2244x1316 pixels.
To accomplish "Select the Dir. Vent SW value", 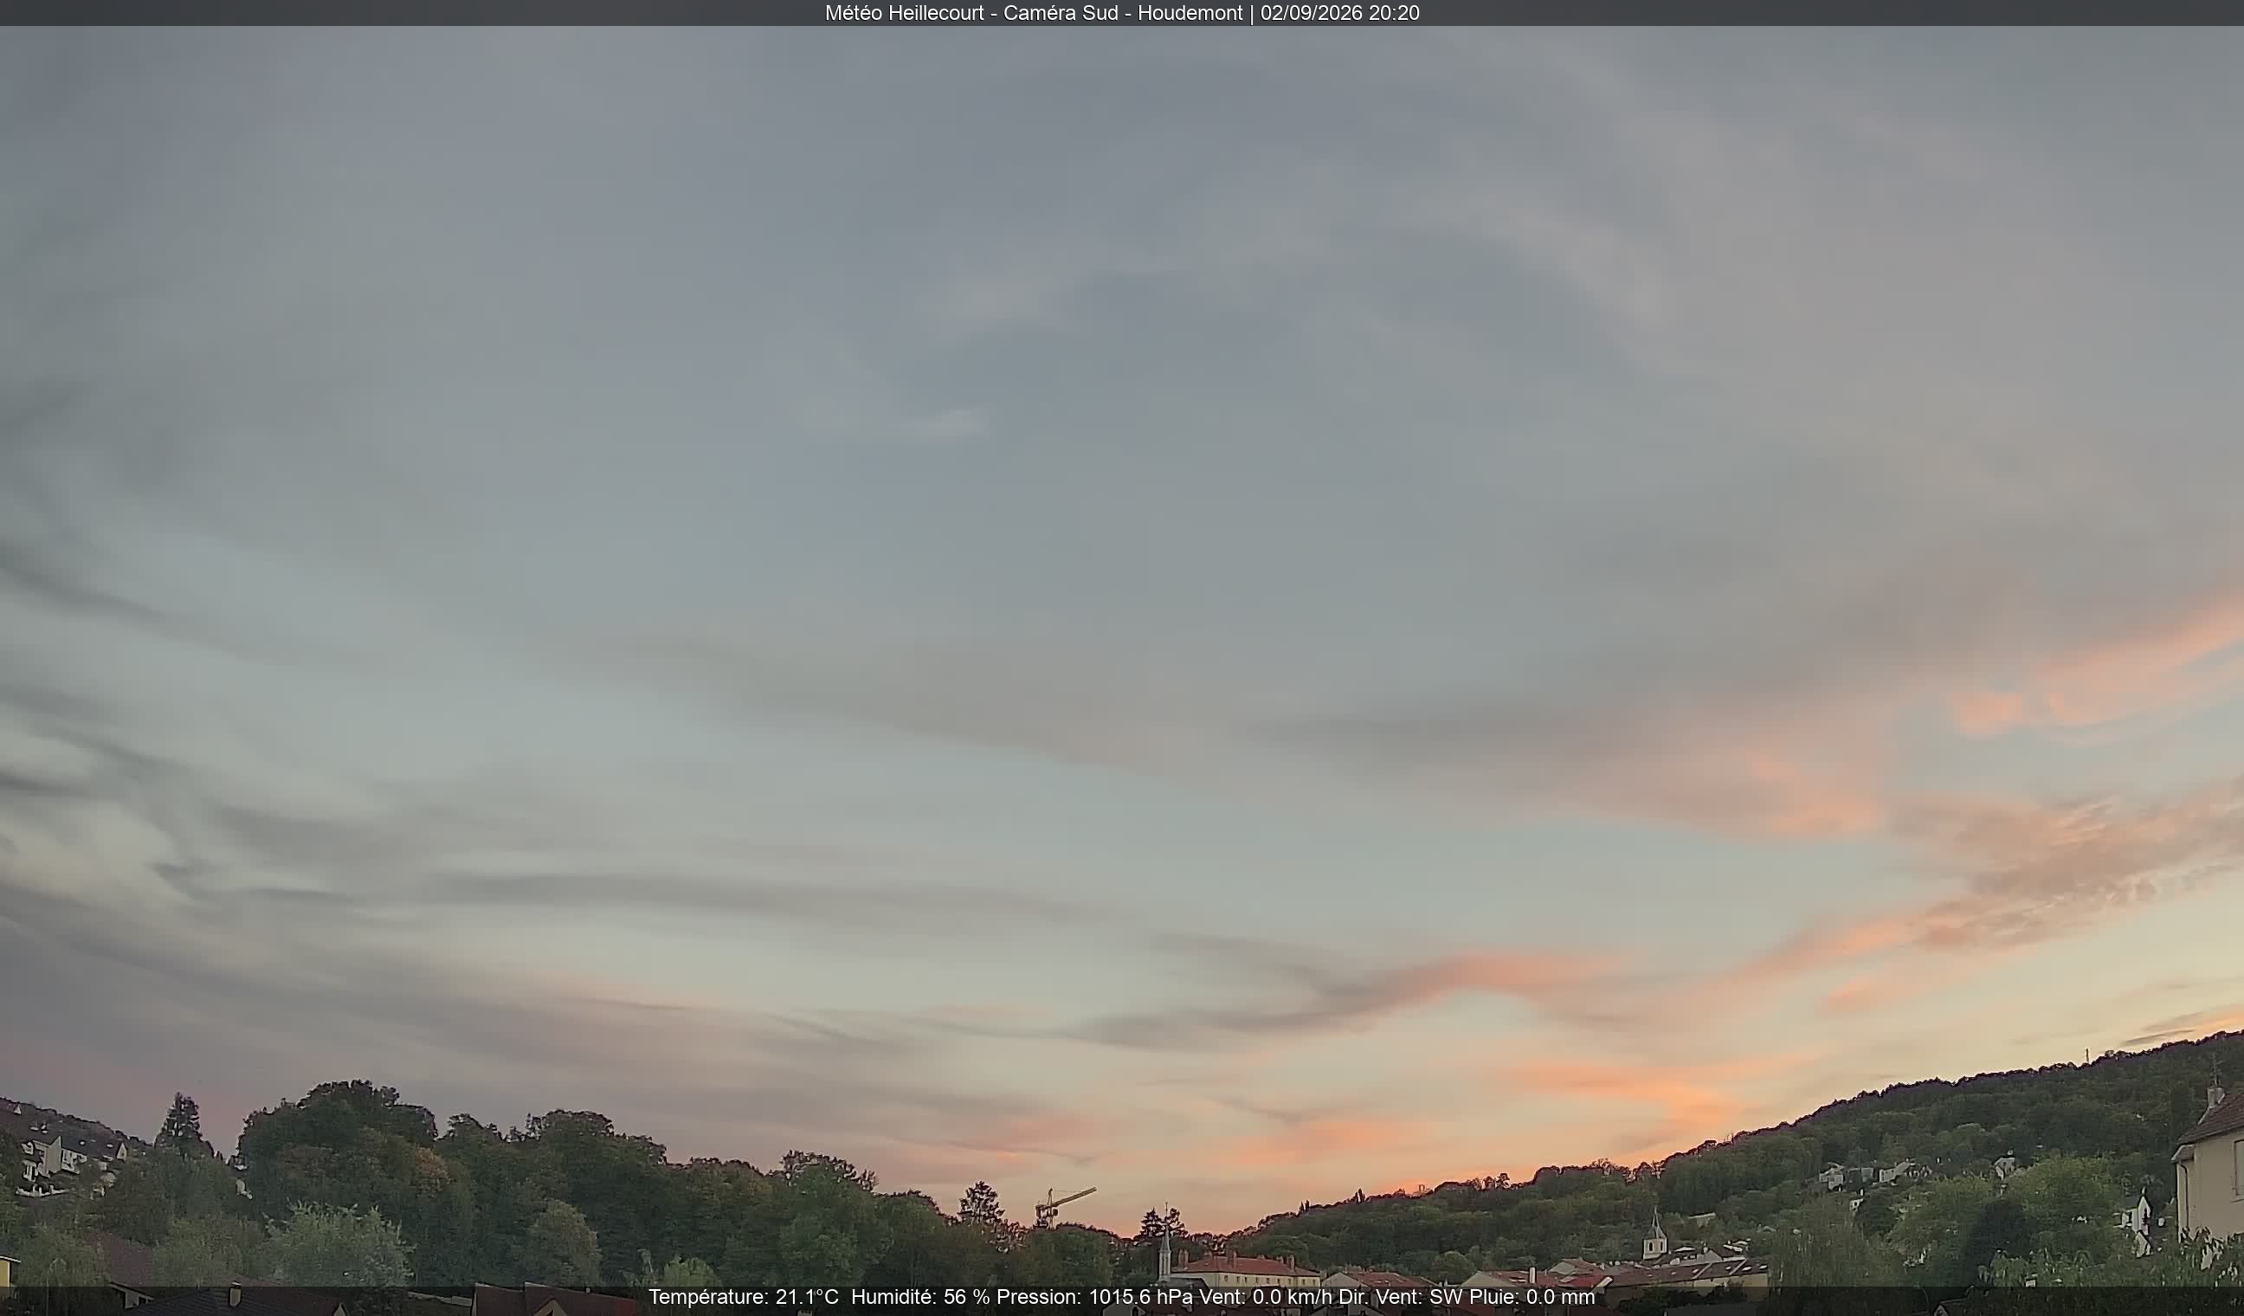I will click(1401, 1297).
